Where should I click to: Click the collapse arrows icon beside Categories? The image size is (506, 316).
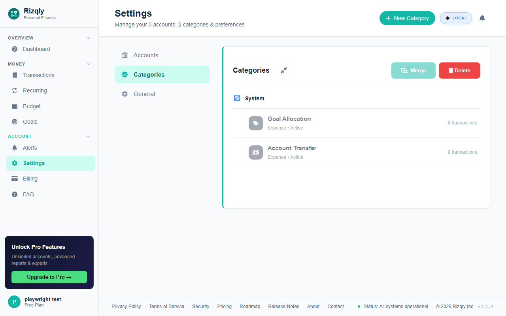(x=283, y=70)
